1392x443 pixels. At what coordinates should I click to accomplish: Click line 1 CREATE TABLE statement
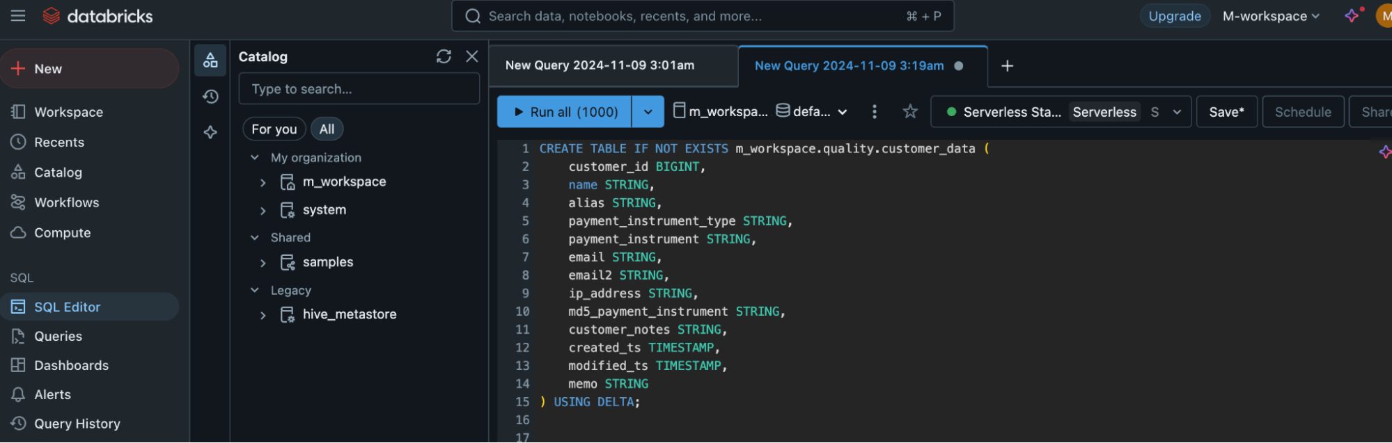pyautogui.click(x=764, y=148)
